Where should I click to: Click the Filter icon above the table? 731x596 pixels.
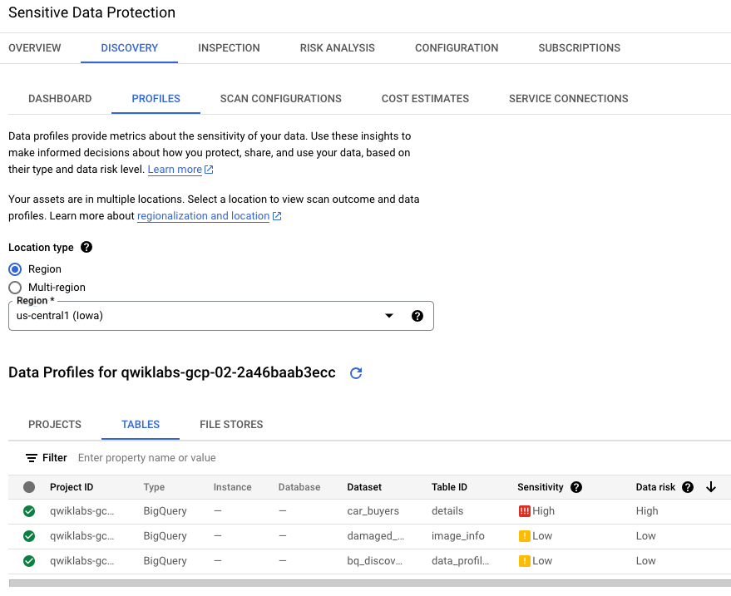click(x=32, y=458)
